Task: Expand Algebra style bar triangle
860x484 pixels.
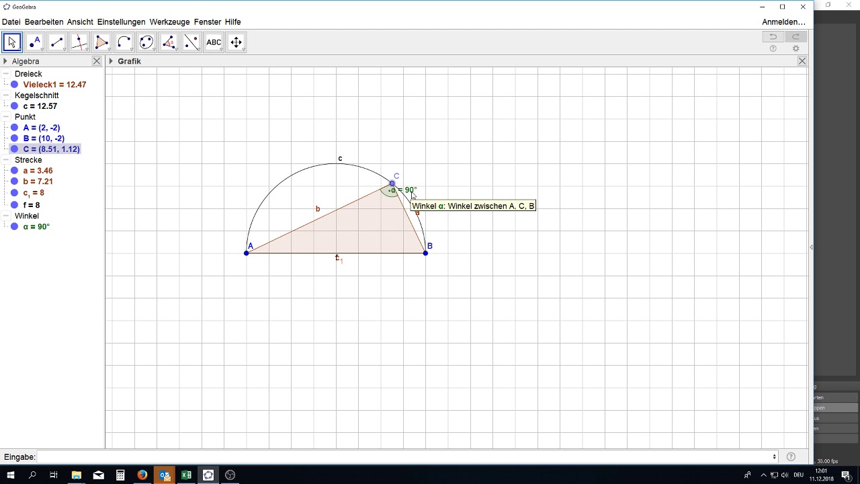Action: coord(5,61)
